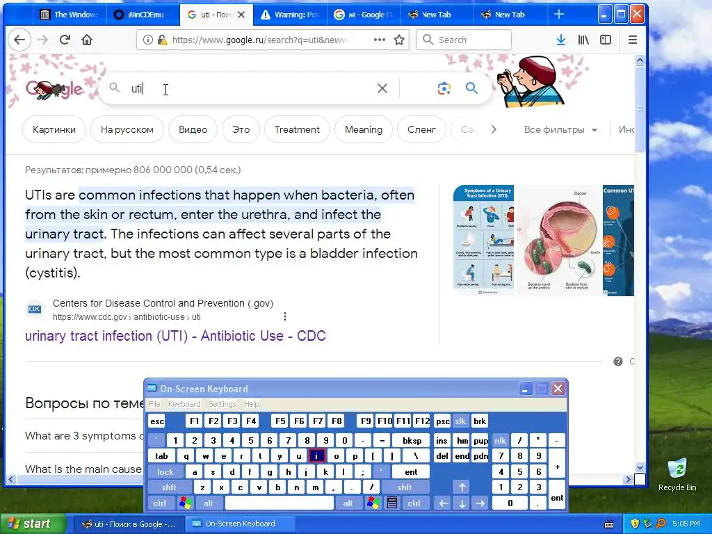
Task: Click the left arrow key on on-screen keyboard
Action: click(x=444, y=503)
